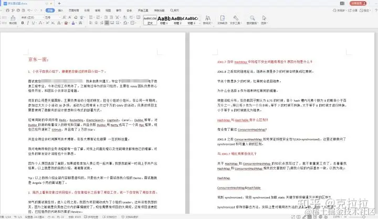Open the help question mark
This screenshot has height=219, width=378.
click(376, 10)
